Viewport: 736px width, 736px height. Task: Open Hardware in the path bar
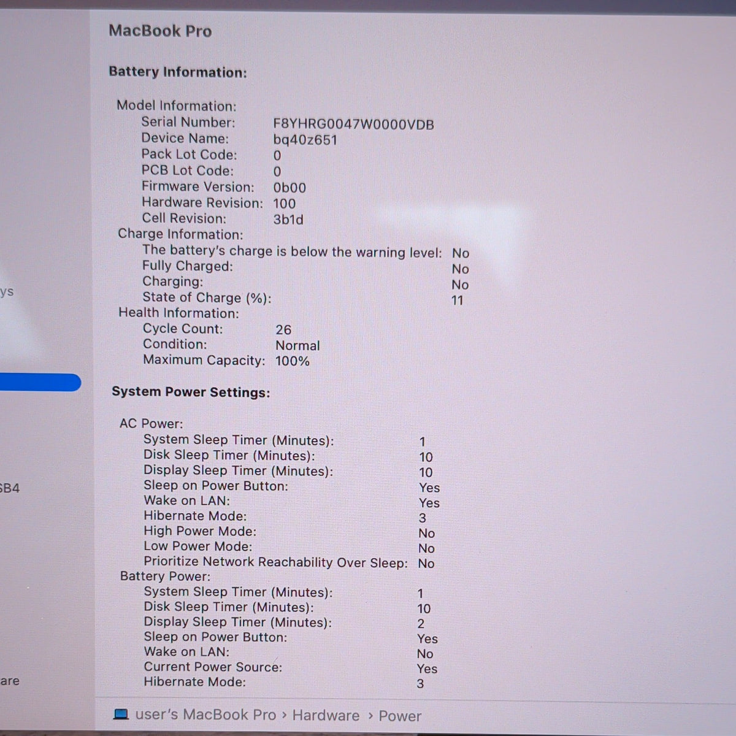(x=326, y=715)
